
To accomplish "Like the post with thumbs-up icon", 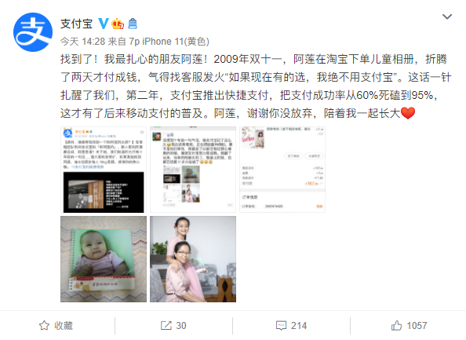I will coord(396,325).
